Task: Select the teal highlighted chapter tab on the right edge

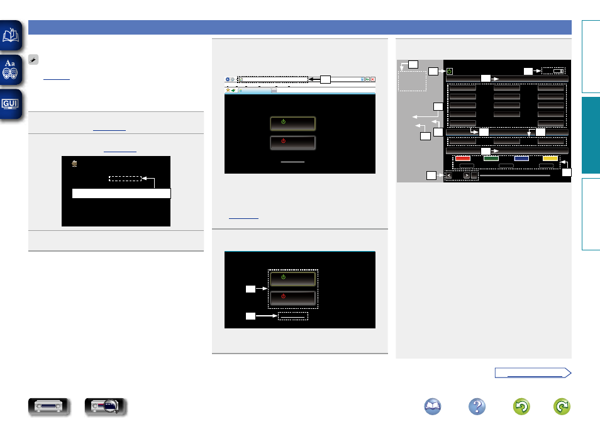Action: [x=591, y=135]
